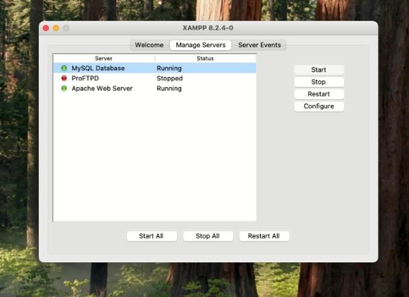
Task: Click the green status icon beside Apache Web Server
Action: click(64, 88)
